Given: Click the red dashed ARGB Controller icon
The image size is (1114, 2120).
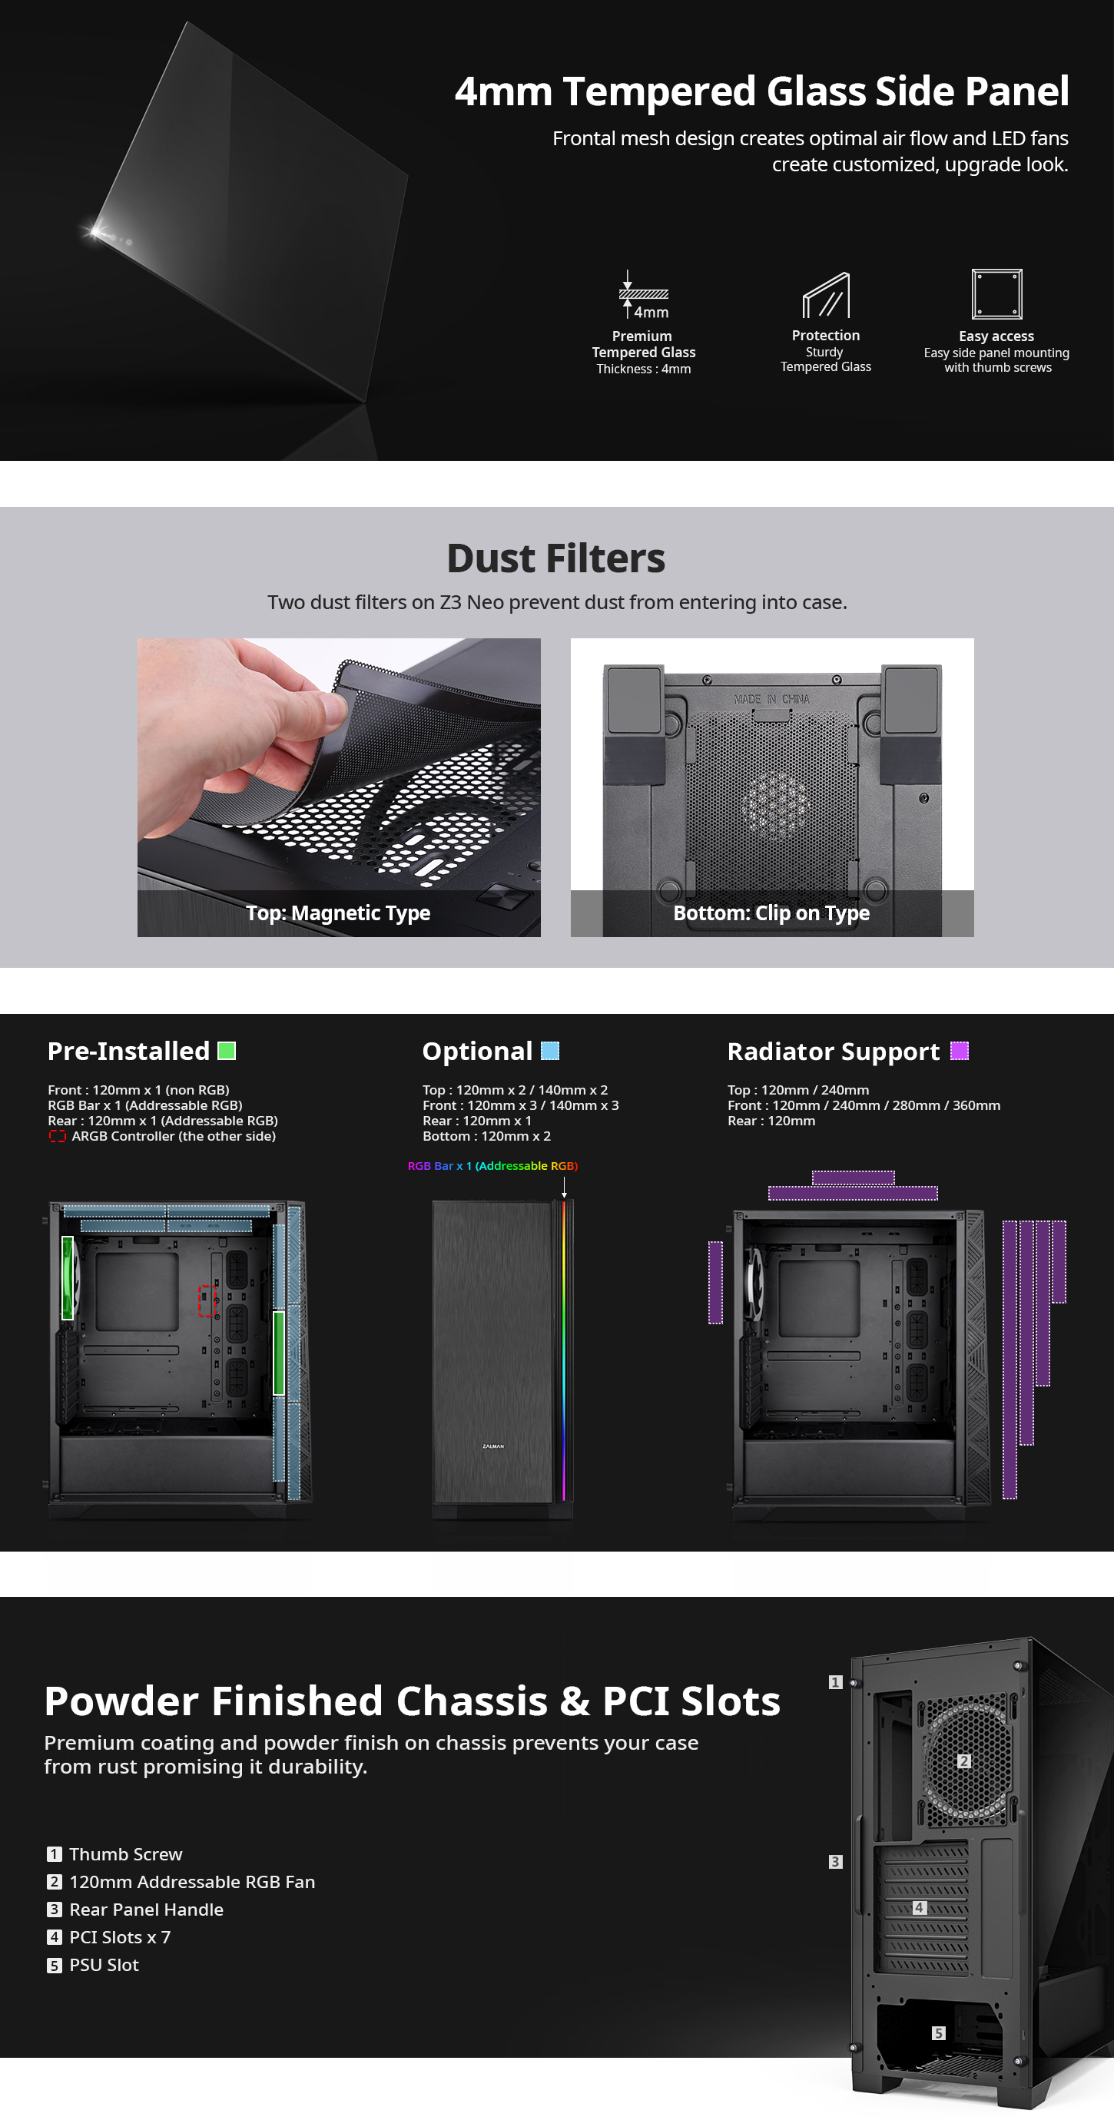Looking at the screenshot, I should point(57,1137).
